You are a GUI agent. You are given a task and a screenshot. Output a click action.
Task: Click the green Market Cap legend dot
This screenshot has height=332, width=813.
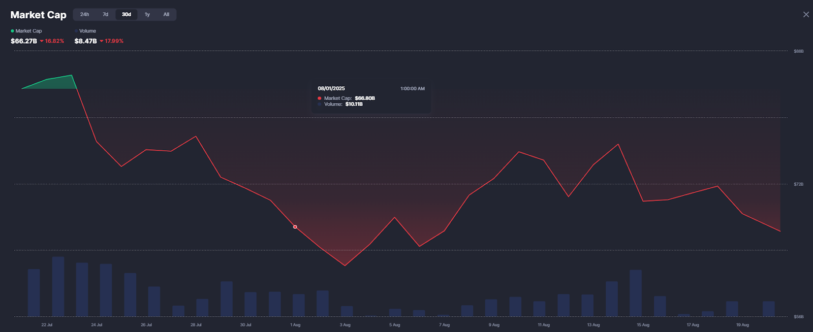[12, 31]
